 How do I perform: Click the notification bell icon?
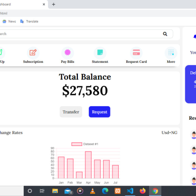pyautogui.click(x=194, y=37)
